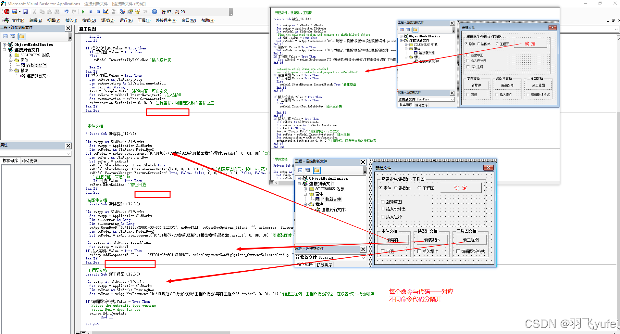Open the procedure dropdown arrow above code
This screenshot has height=334, width=620.
tap(616, 29)
